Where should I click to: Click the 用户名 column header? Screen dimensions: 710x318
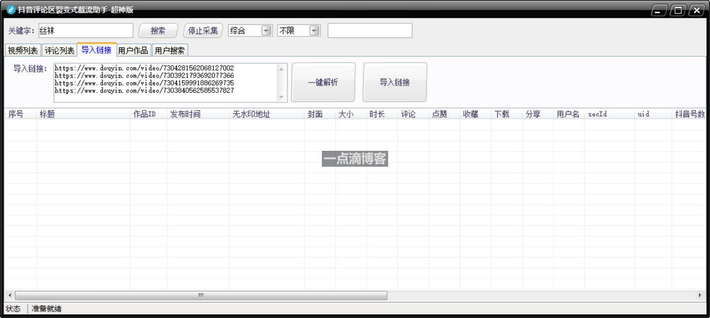(569, 114)
